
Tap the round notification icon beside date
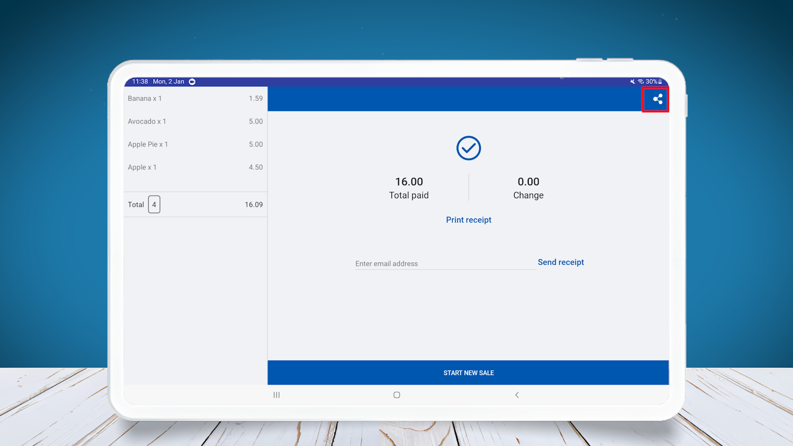coord(192,82)
